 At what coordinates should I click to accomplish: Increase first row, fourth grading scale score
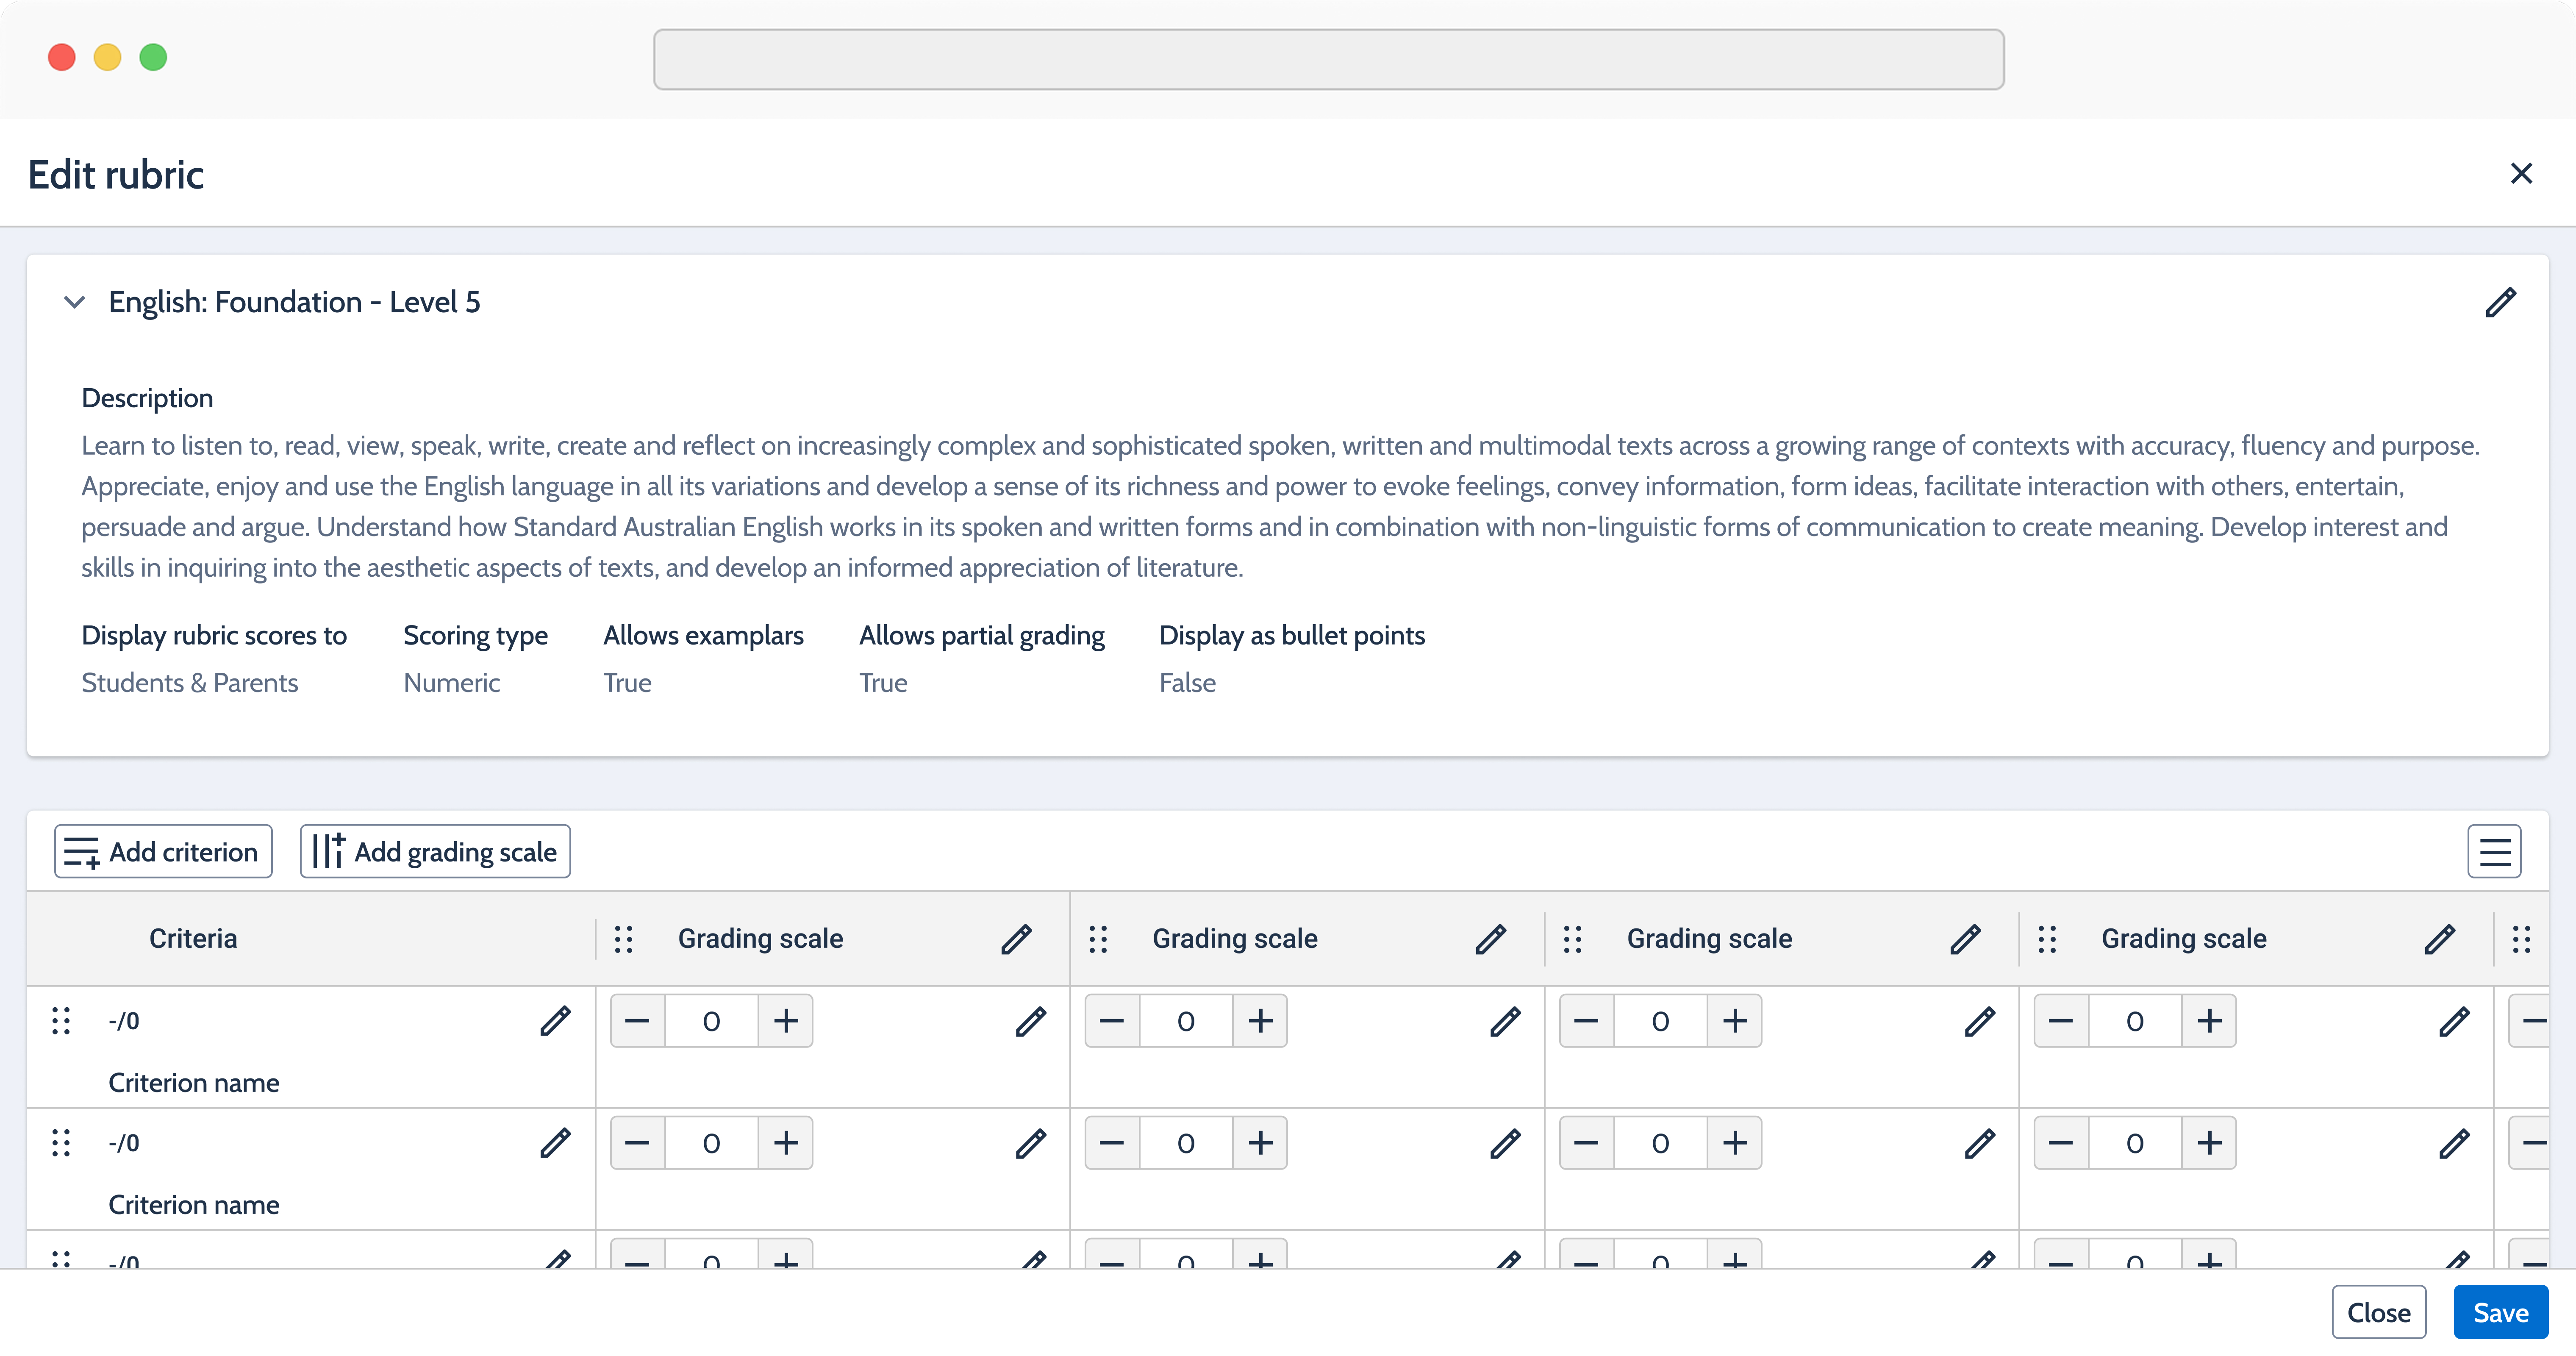pyautogui.click(x=2209, y=1020)
